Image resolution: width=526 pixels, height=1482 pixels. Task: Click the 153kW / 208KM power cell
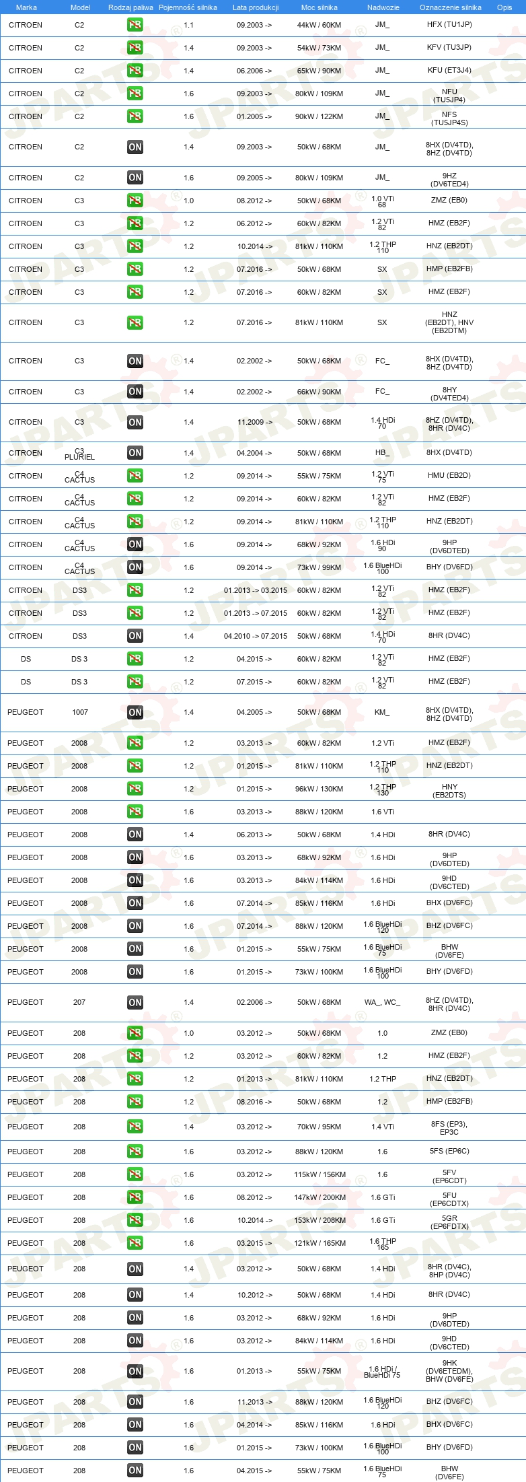pyautogui.click(x=320, y=1220)
